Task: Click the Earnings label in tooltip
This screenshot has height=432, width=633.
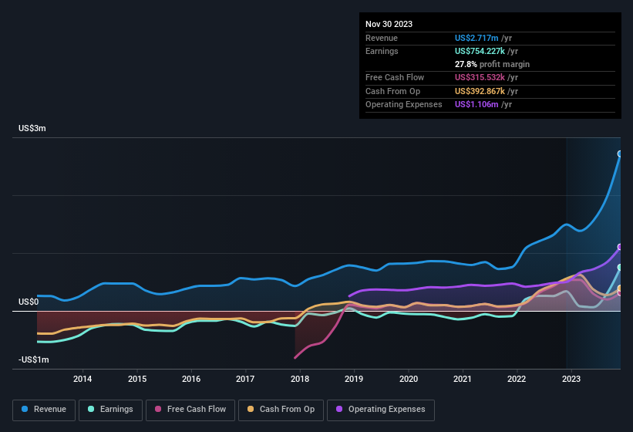Action: pyautogui.click(x=382, y=51)
